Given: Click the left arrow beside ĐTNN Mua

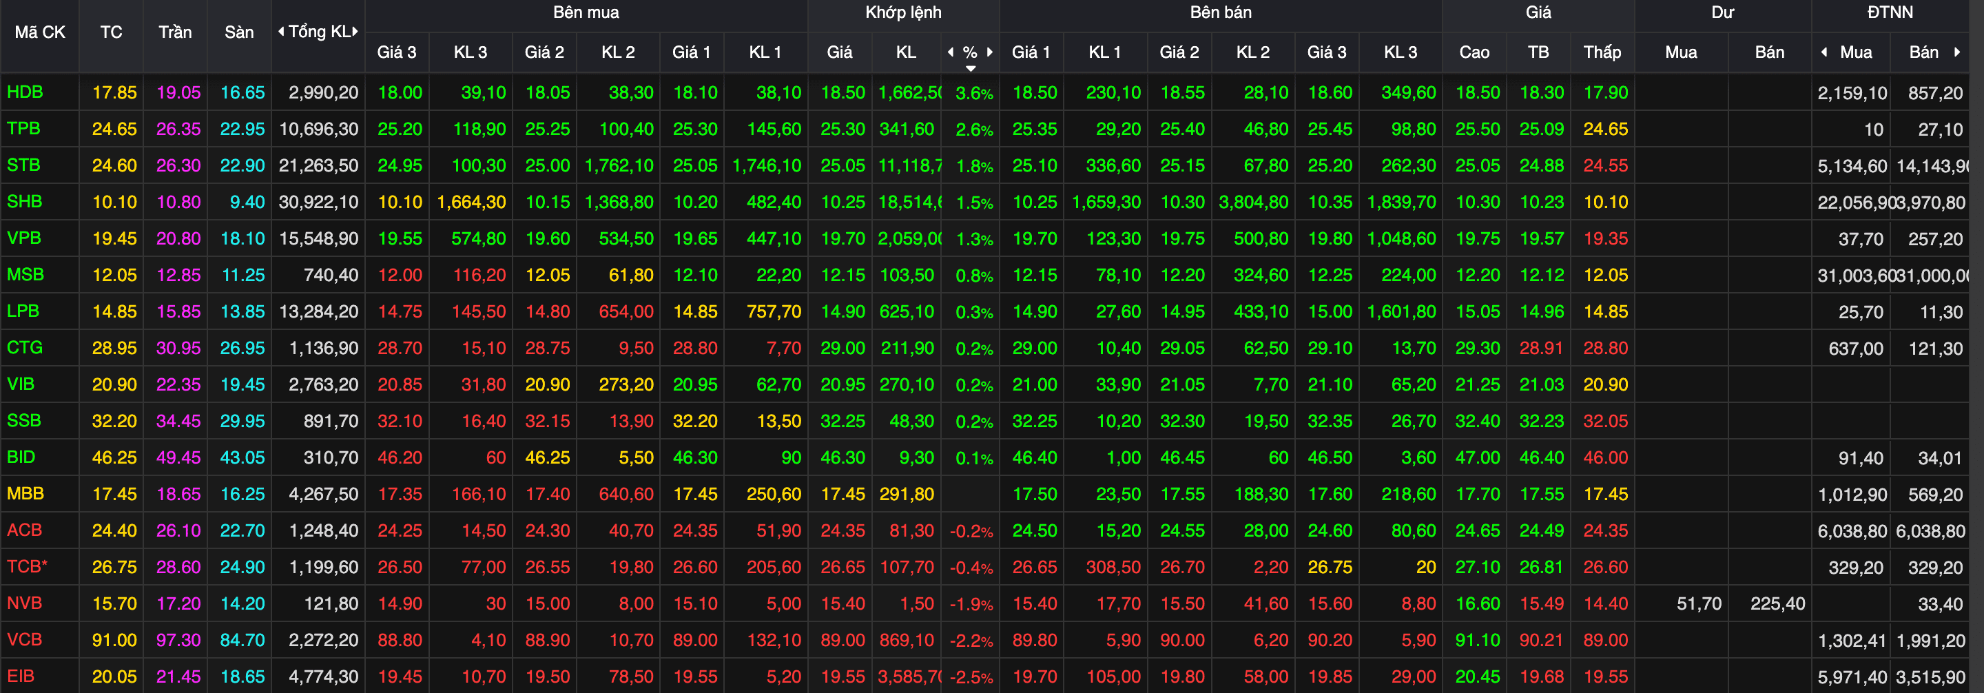Looking at the screenshot, I should click(1823, 52).
